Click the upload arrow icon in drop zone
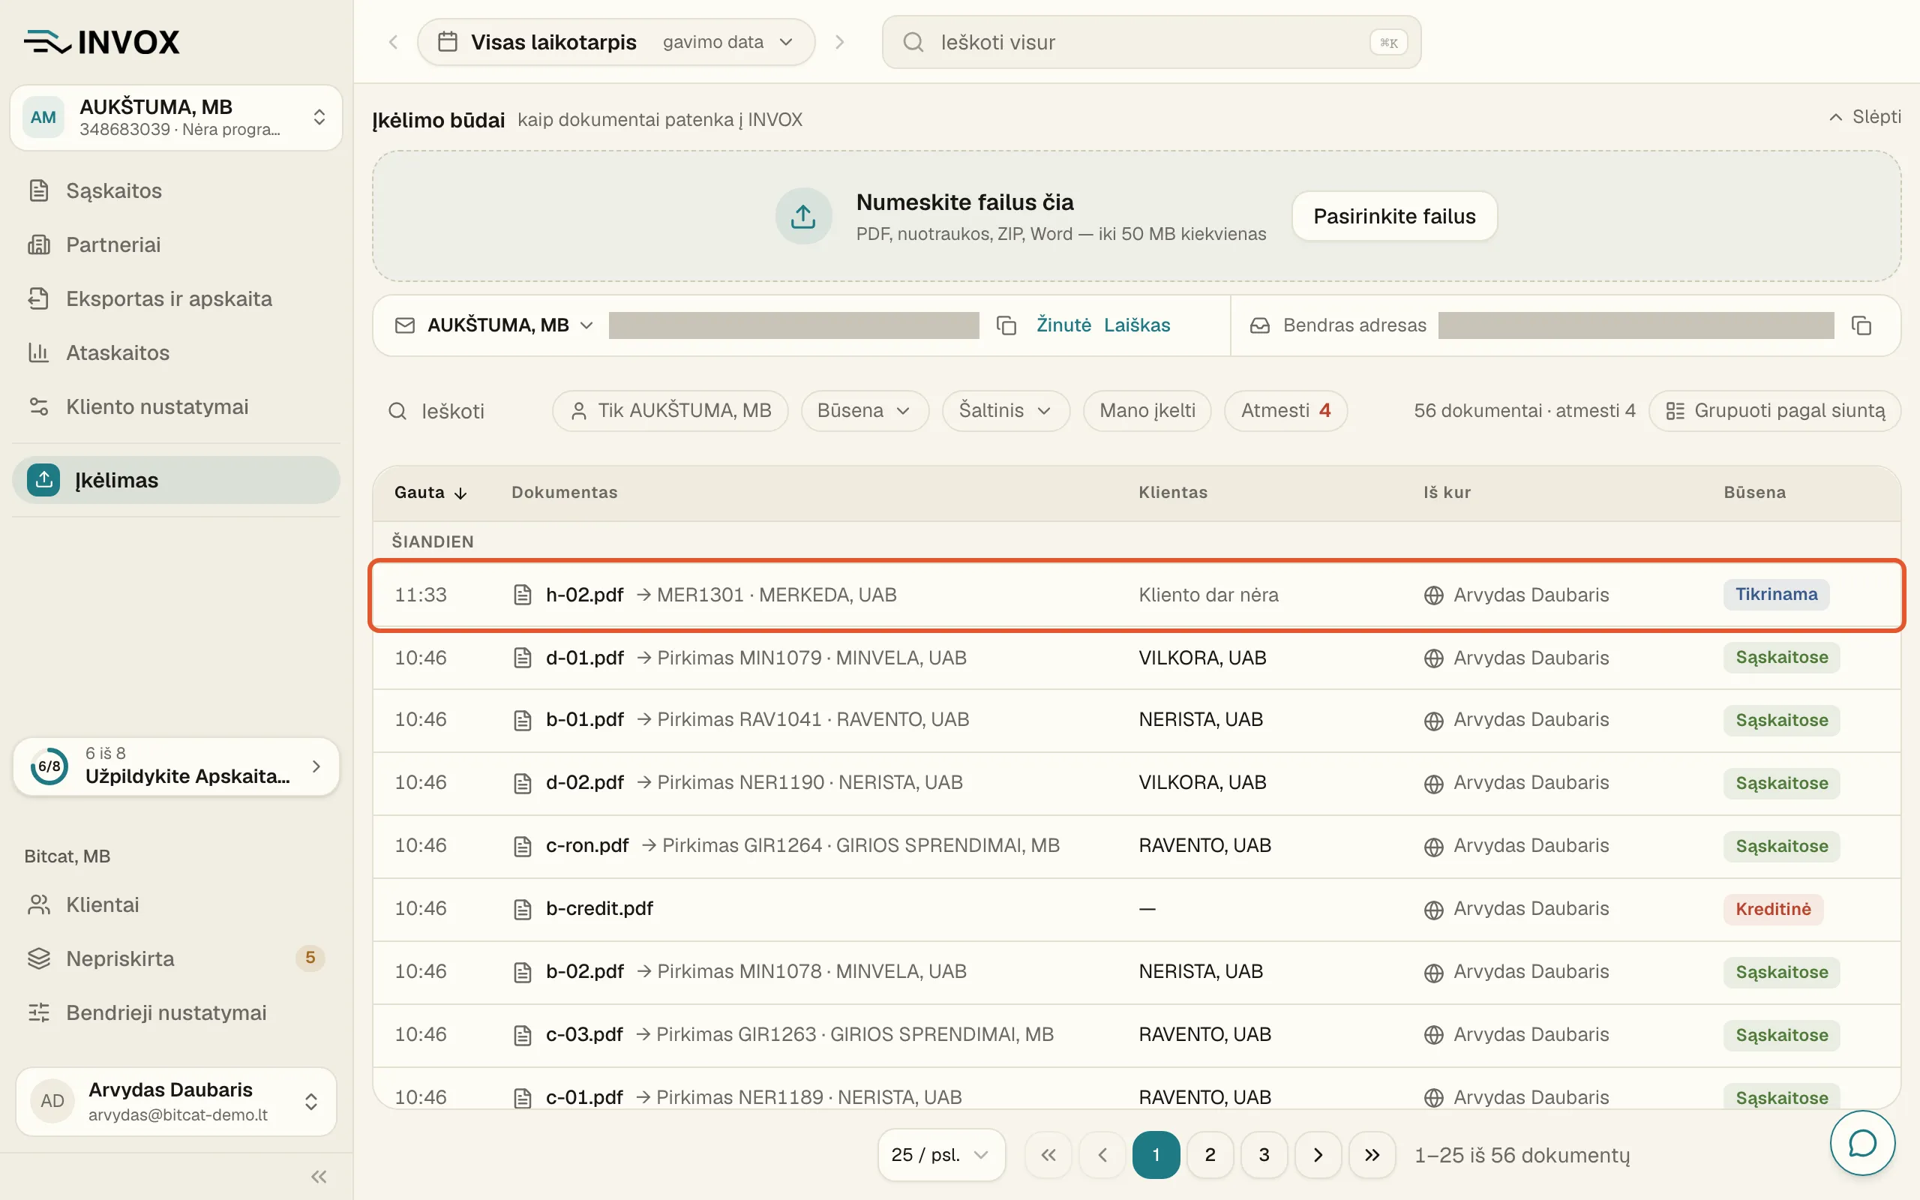This screenshot has width=1920, height=1200. coord(803,216)
